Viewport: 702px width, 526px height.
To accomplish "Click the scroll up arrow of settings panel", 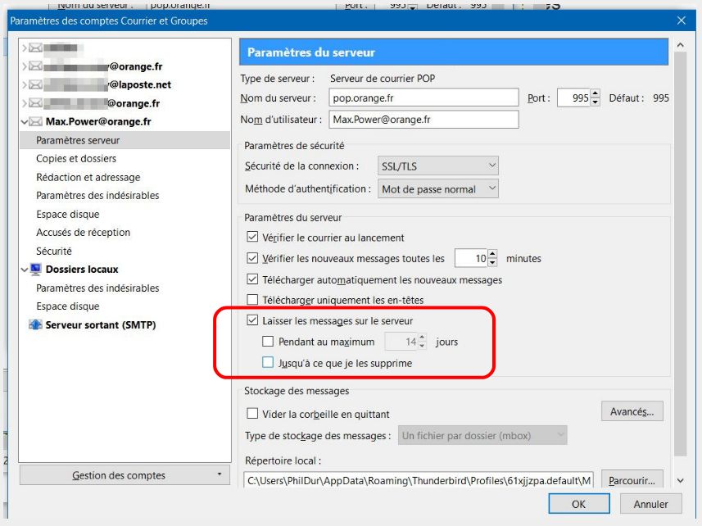I will coord(681,45).
